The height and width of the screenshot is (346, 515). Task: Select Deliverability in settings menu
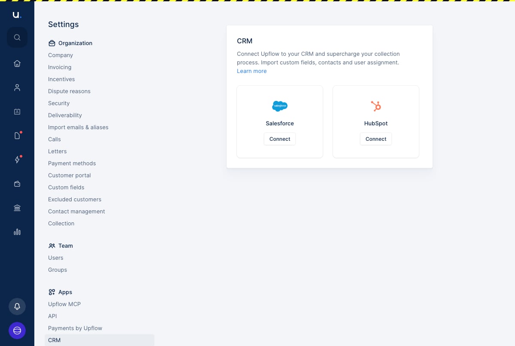65,115
